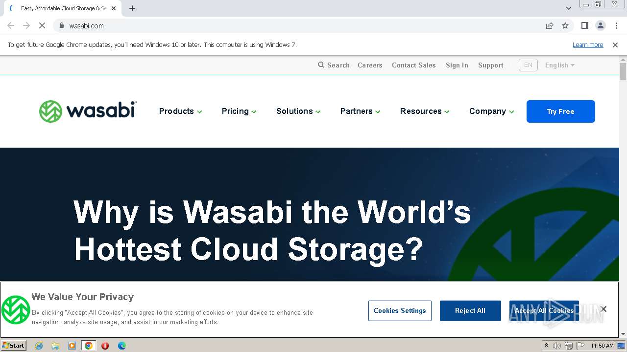Show hidden system tray icons
The height and width of the screenshot is (352, 627).
(x=546, y=346)
